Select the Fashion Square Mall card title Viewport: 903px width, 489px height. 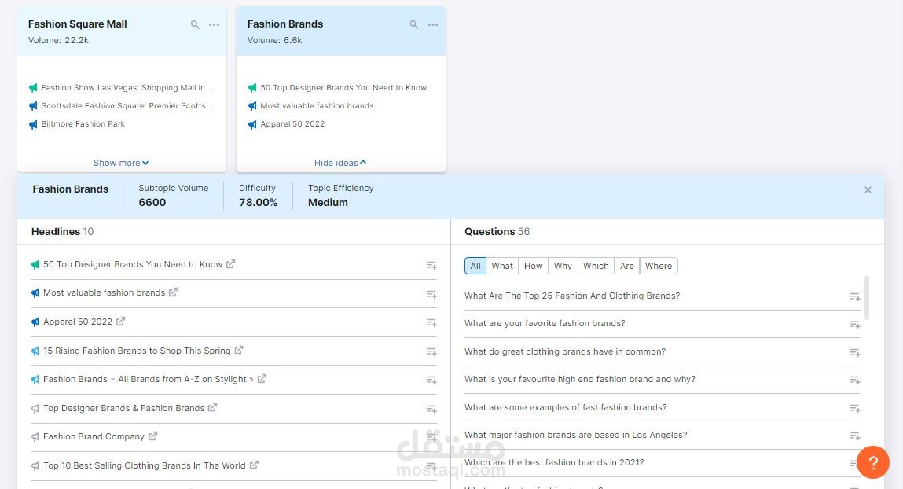pyautogui.click(x=78, y=24)
